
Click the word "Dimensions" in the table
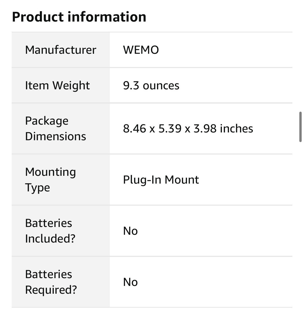(56, 136)
